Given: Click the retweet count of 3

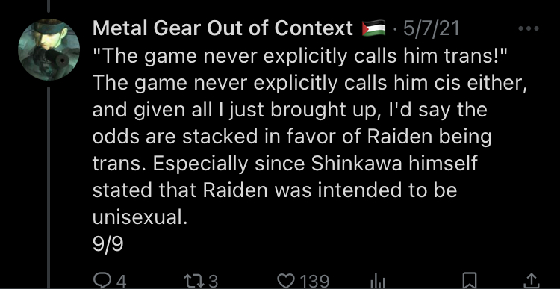Looking at the screenshot, I should (x=213, y=281).
